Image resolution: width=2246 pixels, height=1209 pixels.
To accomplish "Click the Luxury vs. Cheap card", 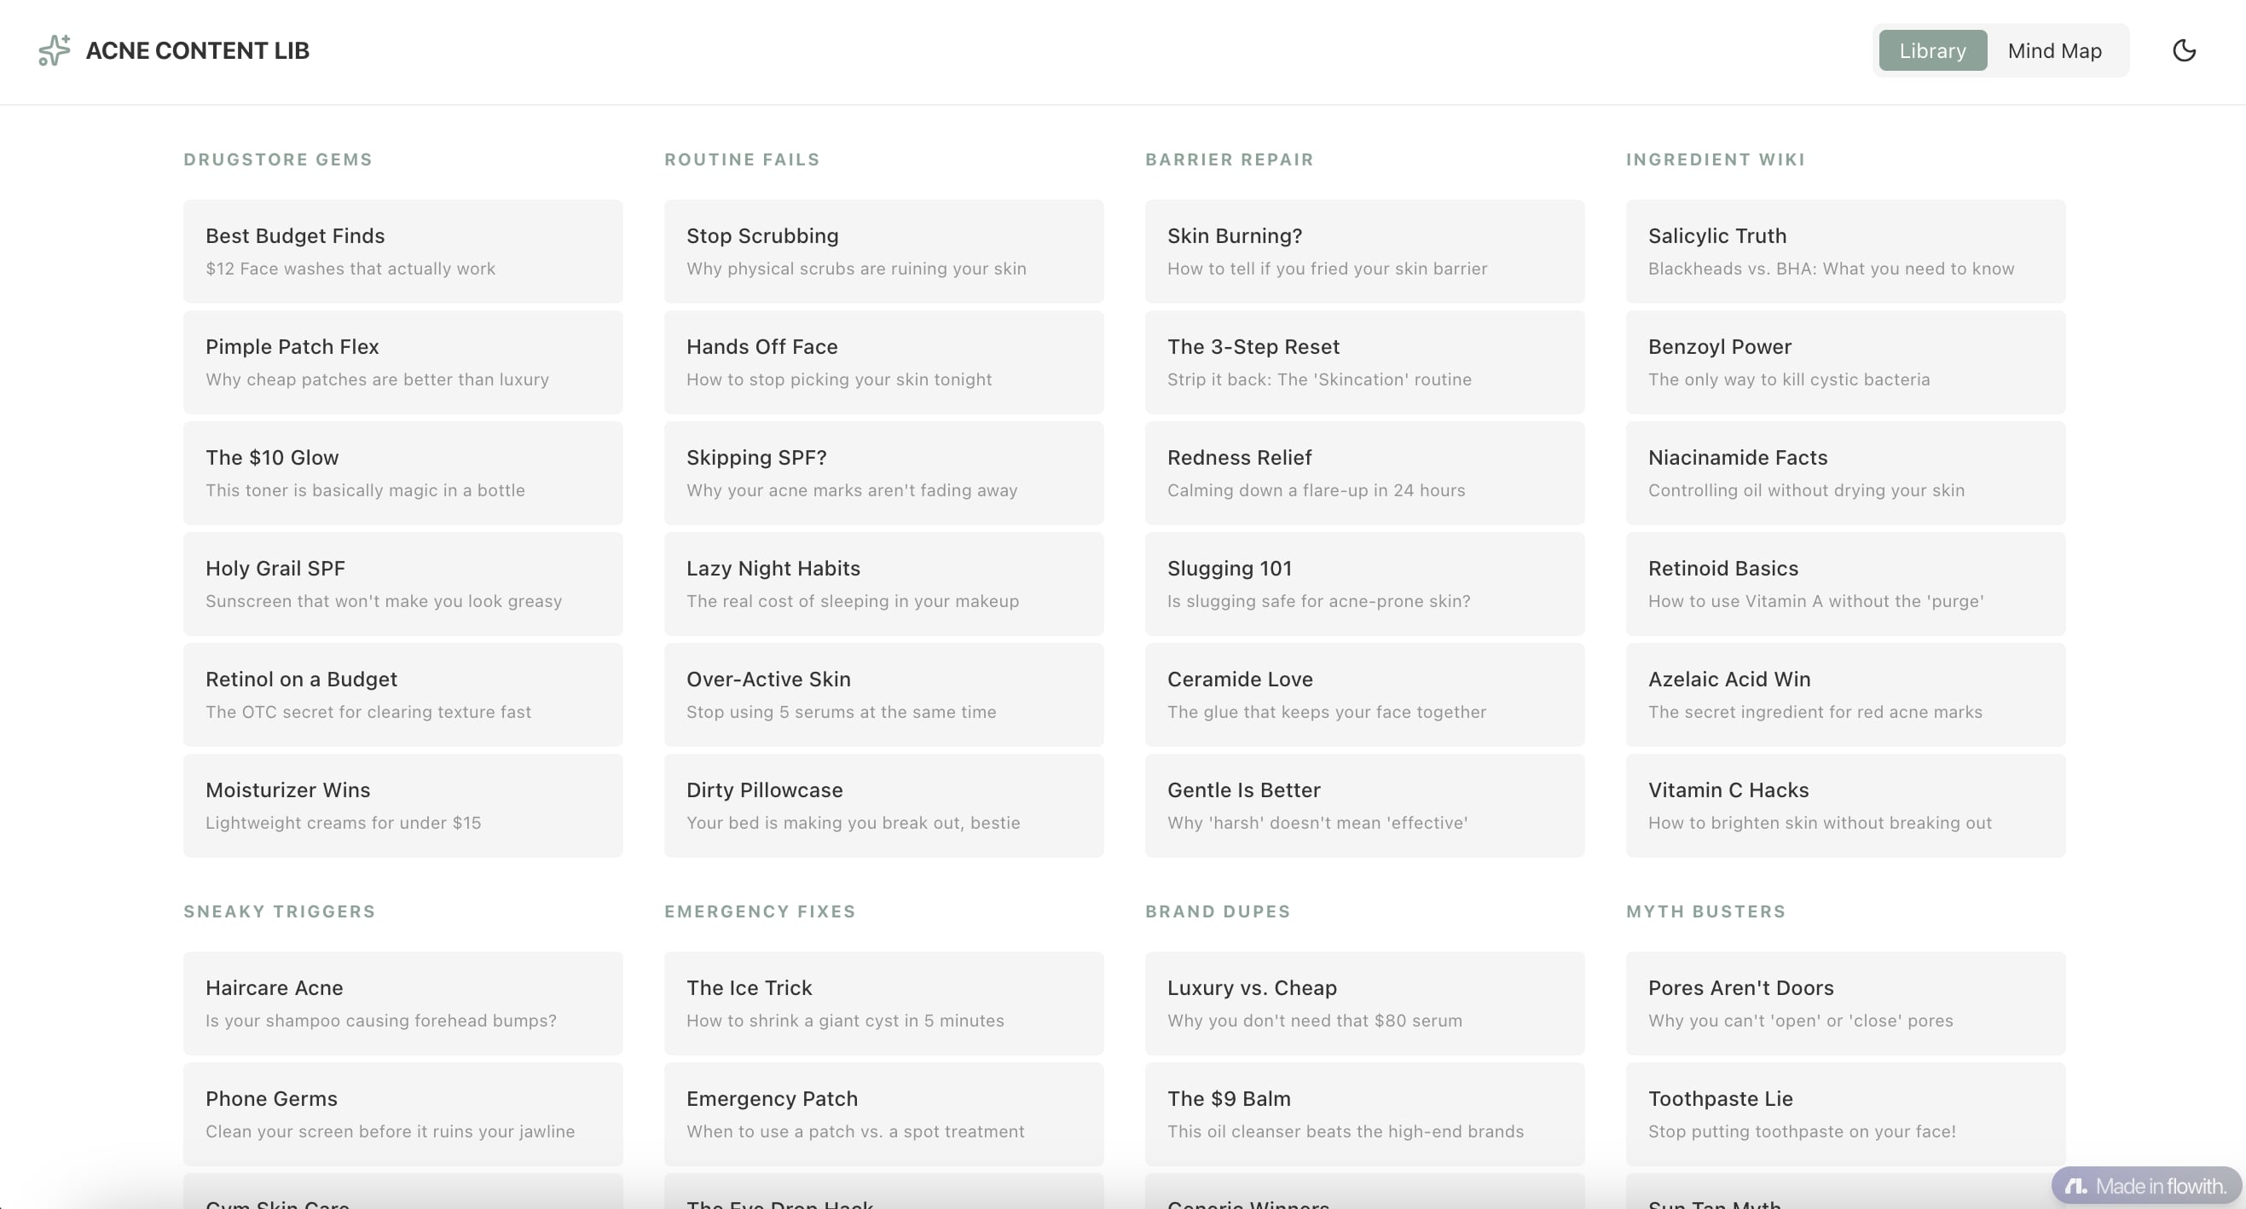I will pyautogui.click(x=1364, y=1004).
